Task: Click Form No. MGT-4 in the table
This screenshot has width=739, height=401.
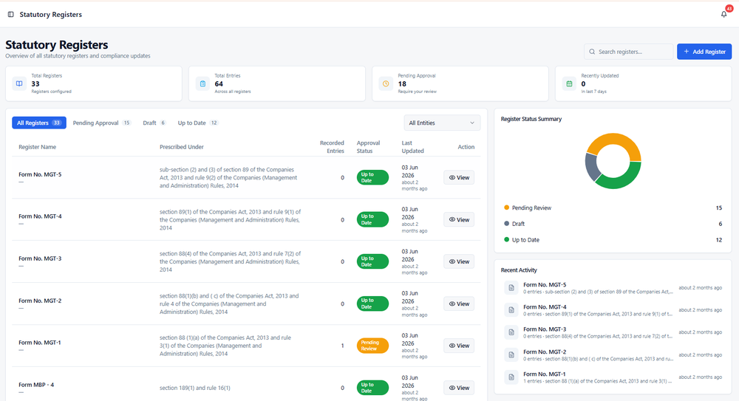Action: pos(40,216)
